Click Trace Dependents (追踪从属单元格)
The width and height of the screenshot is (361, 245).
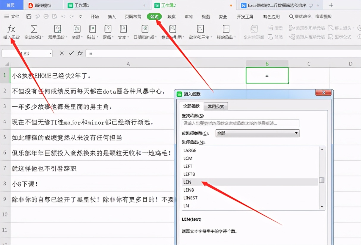(x=307, y=37)
